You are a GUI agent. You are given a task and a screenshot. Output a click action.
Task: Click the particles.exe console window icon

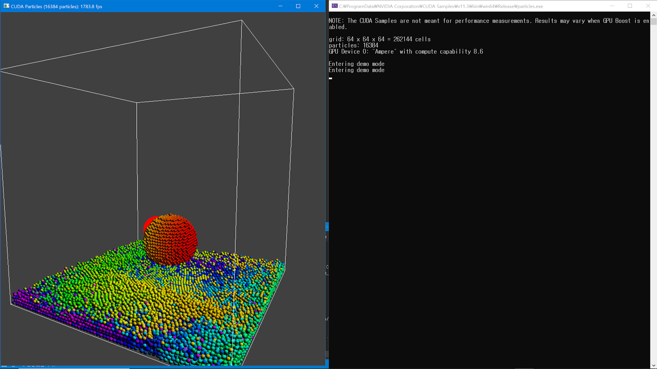[x=335, y=6]
